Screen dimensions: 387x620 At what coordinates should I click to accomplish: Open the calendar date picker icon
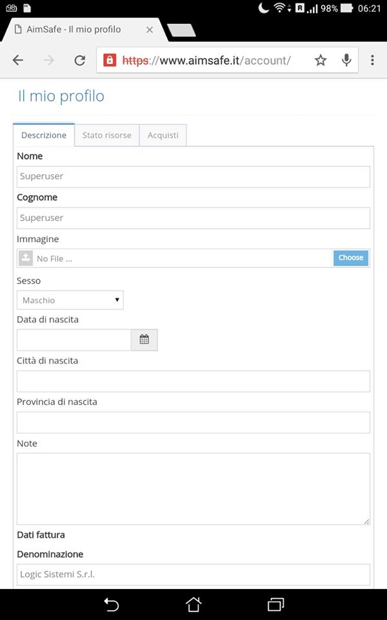point(144,340)
